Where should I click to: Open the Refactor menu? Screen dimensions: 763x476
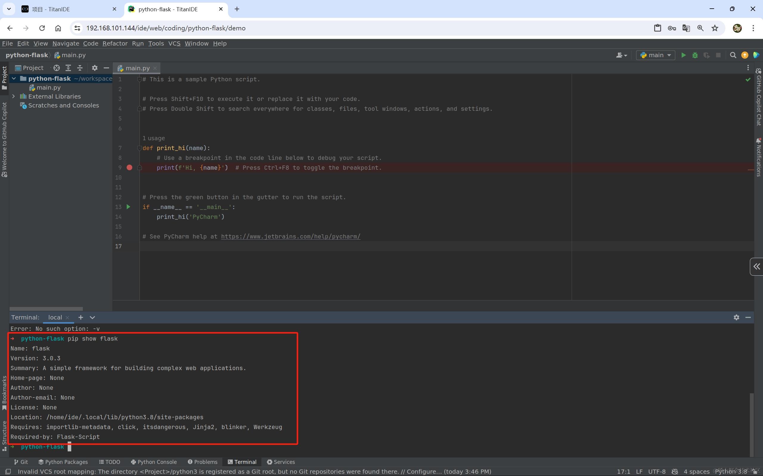tap(115, 43)
